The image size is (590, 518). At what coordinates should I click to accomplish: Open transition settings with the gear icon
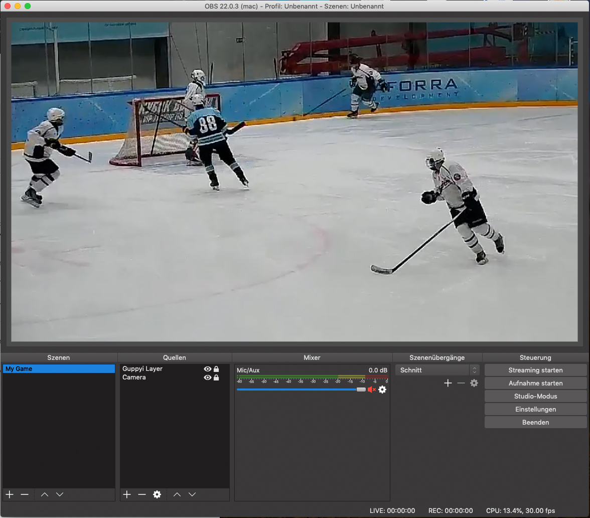(x=474, y=383)
